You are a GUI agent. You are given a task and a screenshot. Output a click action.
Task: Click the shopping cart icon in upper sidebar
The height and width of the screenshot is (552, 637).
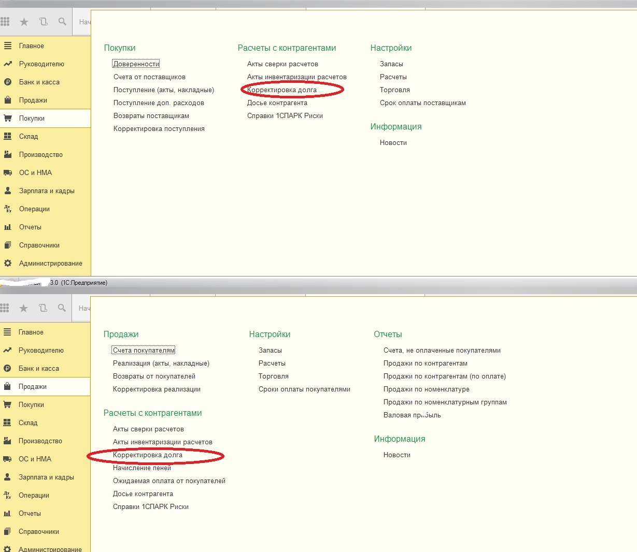pyautogui.click(x=8, y=118)
